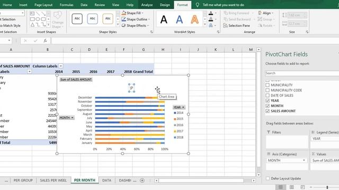The height and width of the screenshot is (190, 339).
Task: Open the Page Layout ribbon tab
Action: tap(43, 5)
